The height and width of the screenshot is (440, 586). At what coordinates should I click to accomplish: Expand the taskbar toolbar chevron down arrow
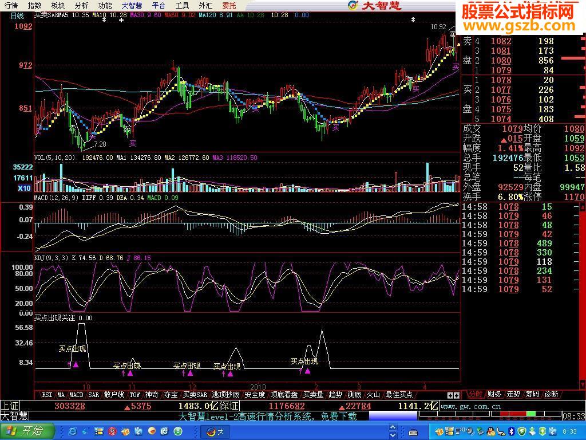pos(393,435)
